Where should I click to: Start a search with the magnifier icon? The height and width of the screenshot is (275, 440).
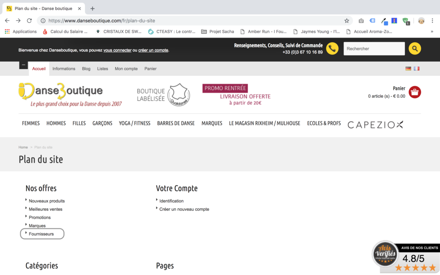click(414, 48)
